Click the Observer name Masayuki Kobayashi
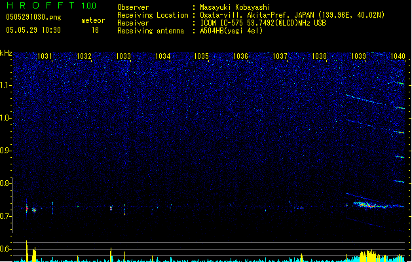 [235, 7]
